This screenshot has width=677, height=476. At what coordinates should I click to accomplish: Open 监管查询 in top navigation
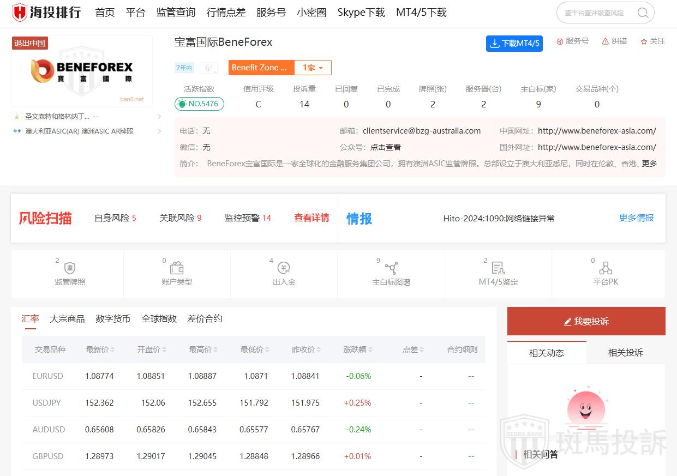point(176,13)
